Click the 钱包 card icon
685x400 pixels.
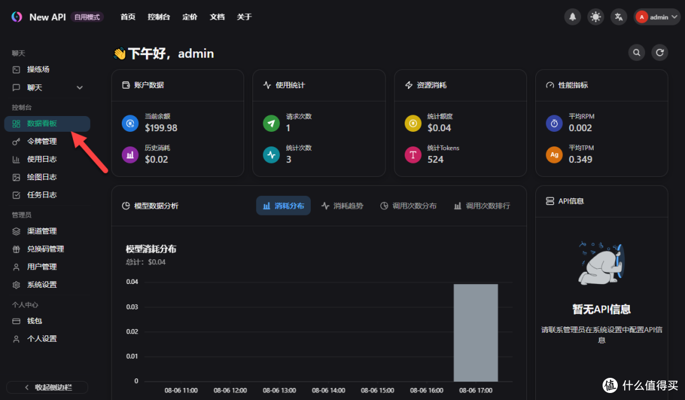click(16, 321)
